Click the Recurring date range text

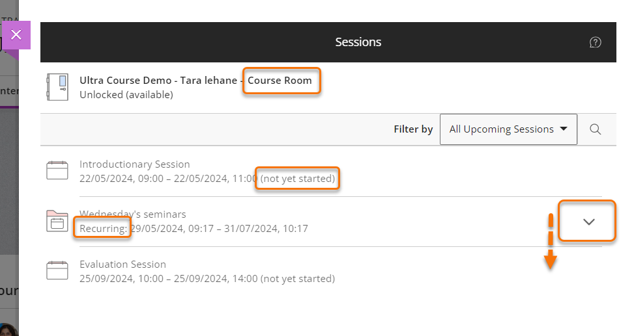click(218, 229)
